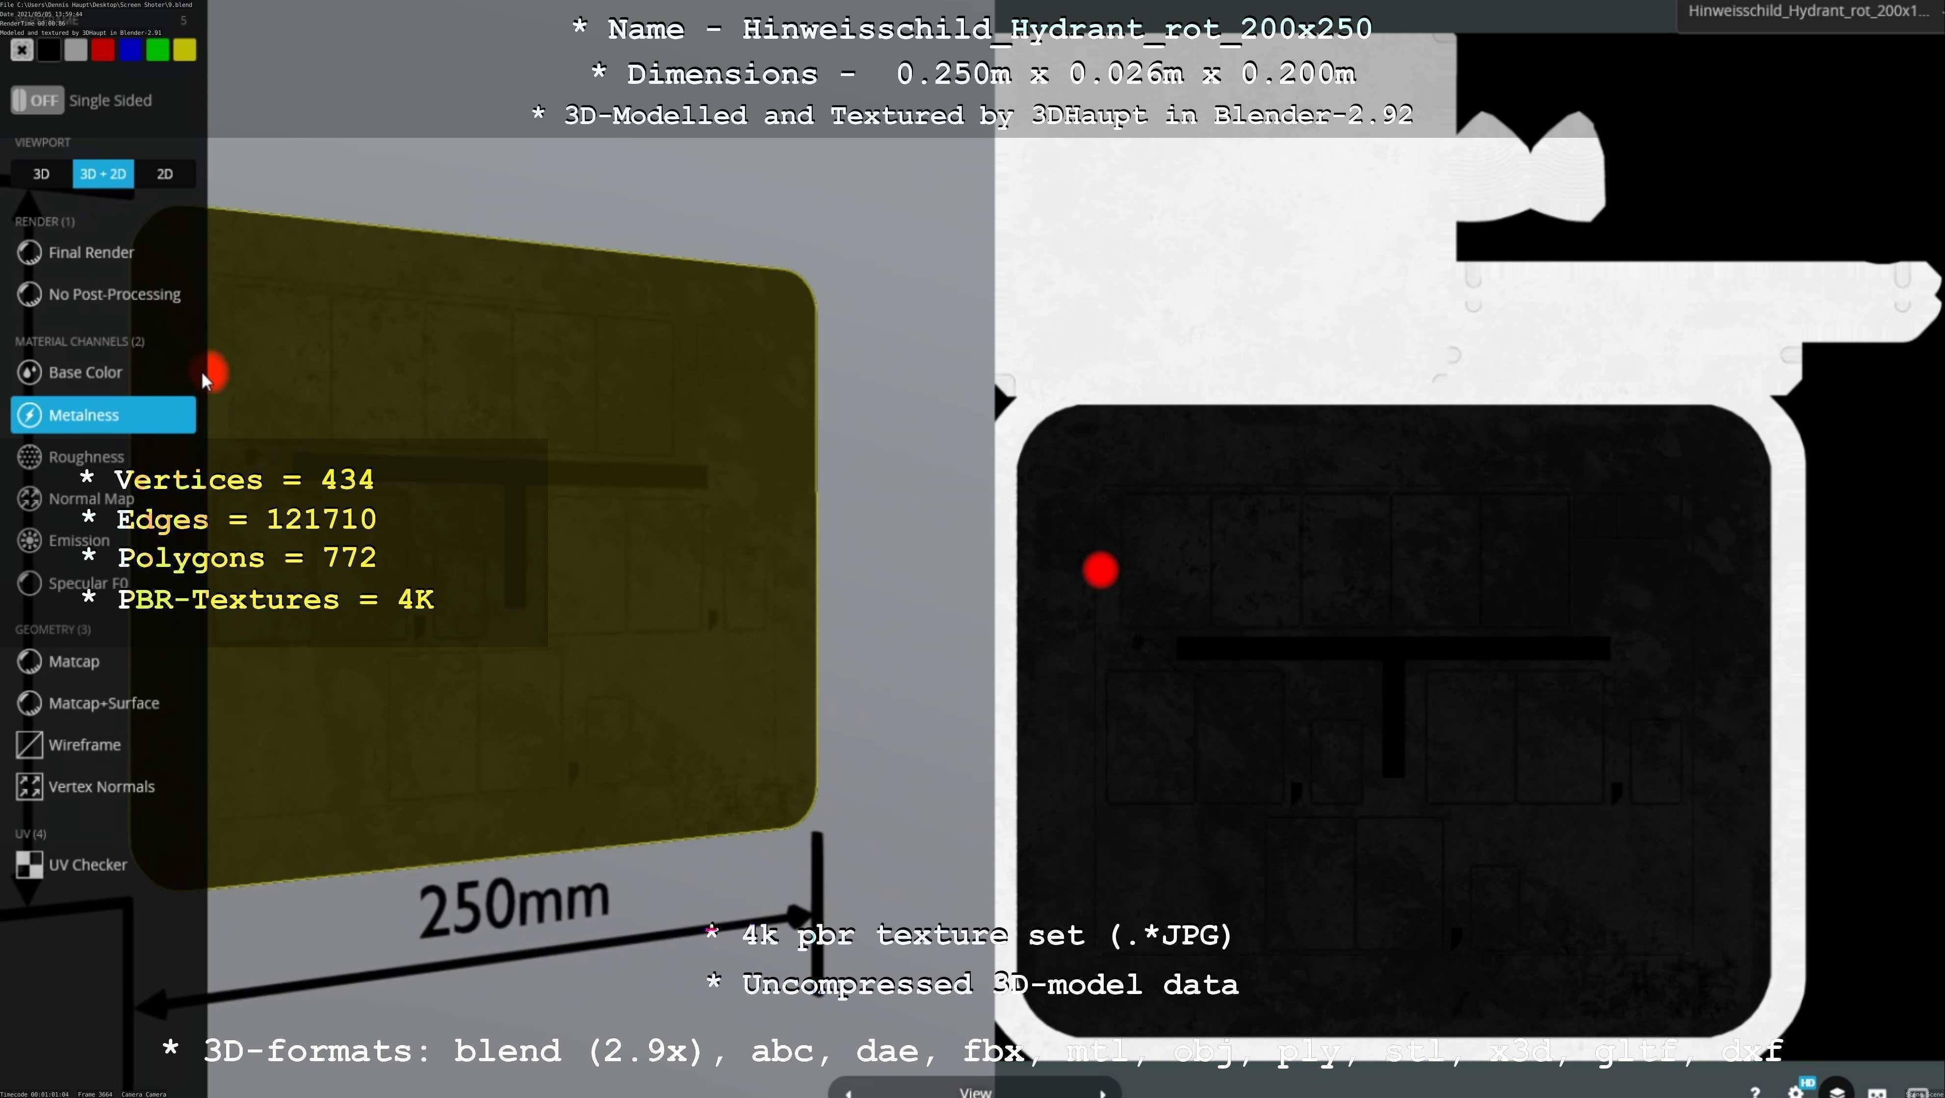Screen dimensions: 1945x1098
Task: Switch to the 3D viewport tab
Action: (x=42, y=174)
